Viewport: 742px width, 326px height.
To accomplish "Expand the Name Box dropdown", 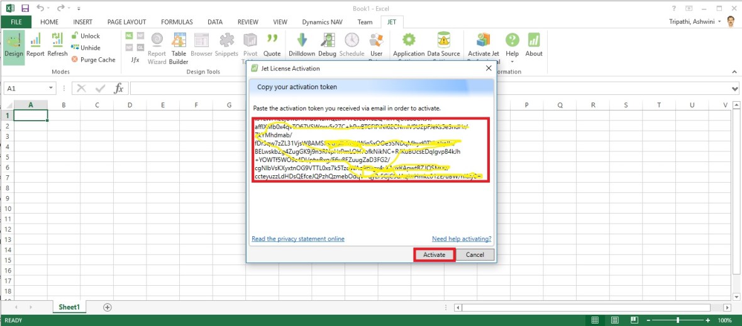I will (51, 89).
